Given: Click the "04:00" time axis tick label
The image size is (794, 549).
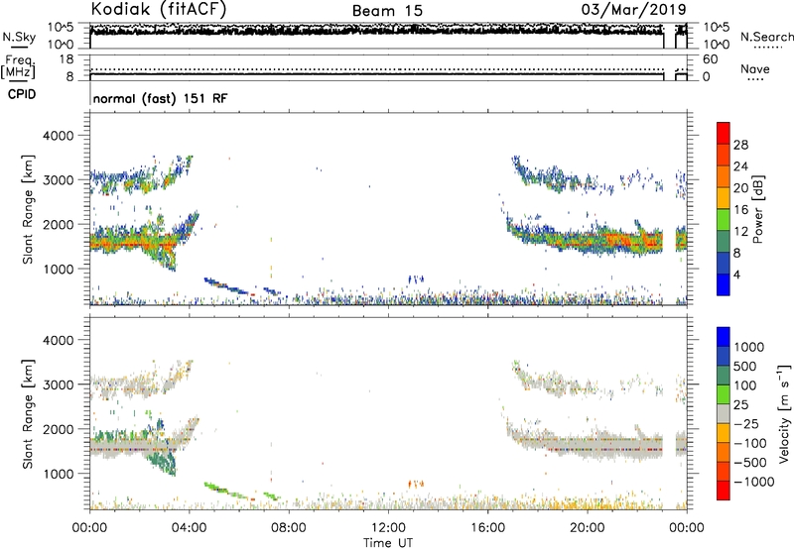Looking at the screenshot, I should (189, 528).
